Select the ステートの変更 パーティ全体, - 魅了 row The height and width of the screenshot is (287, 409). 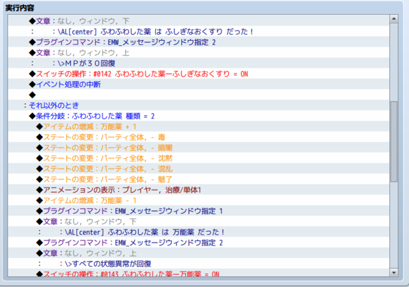(x=199, y=179)
